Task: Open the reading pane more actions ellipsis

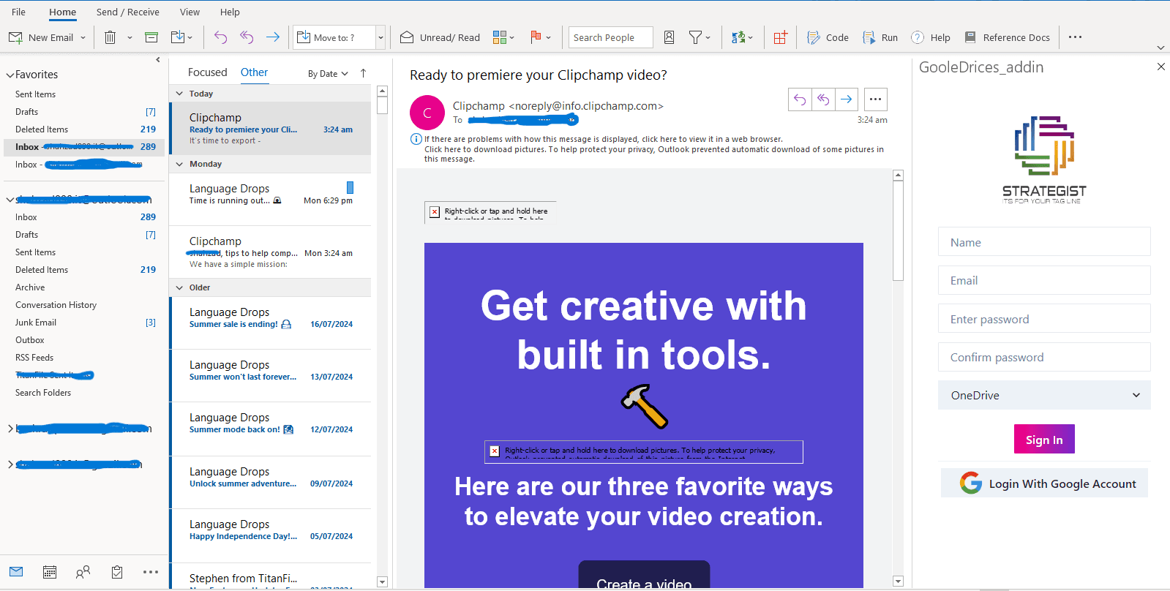Action: [x=875, y=99]
